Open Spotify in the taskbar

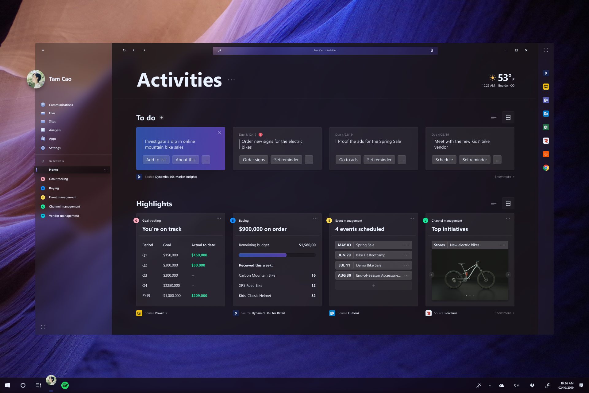[x=65, y=385]
